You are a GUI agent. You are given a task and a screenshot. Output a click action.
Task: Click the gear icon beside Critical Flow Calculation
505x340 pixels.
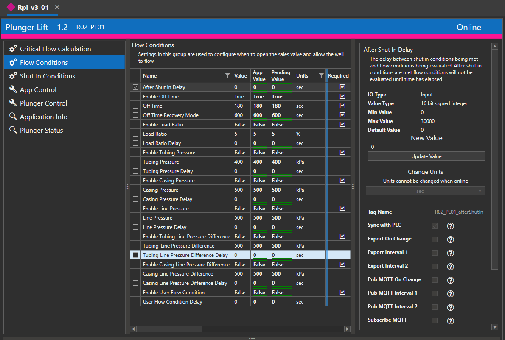pos(13,49)
